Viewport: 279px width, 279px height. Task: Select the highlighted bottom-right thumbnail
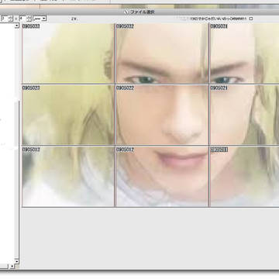pos(245,177)
